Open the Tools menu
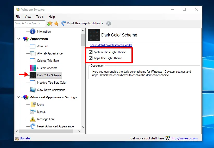 [x=40, y=17]
